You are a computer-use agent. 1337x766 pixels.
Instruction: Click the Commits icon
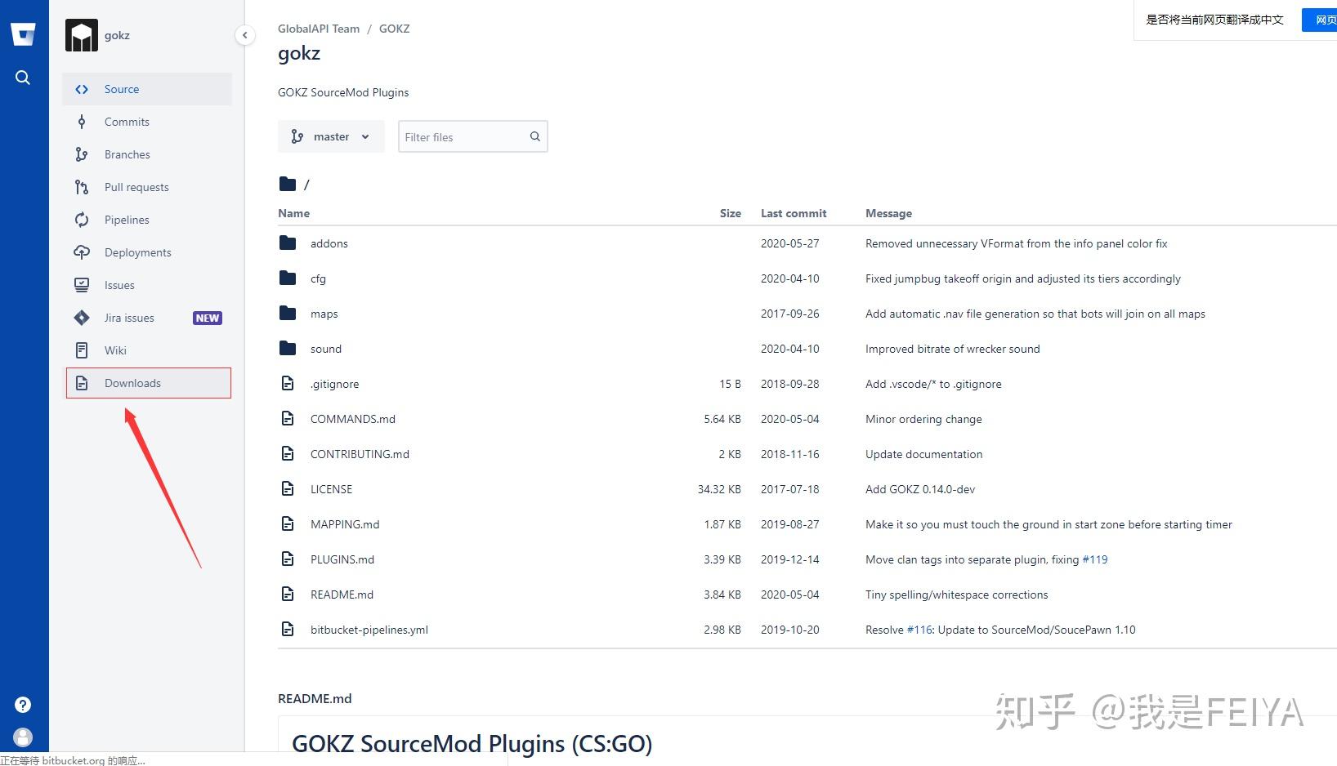tap(82, 122)
